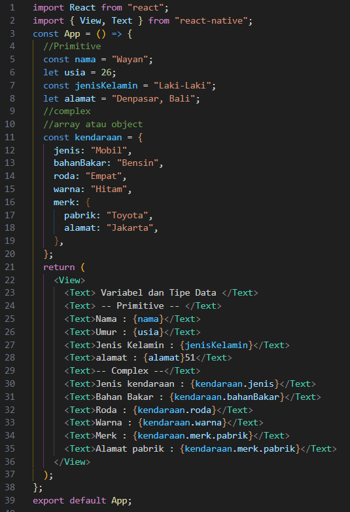
Task: Click the {usia} expression on line 26
Action: [x=148, y=332]
